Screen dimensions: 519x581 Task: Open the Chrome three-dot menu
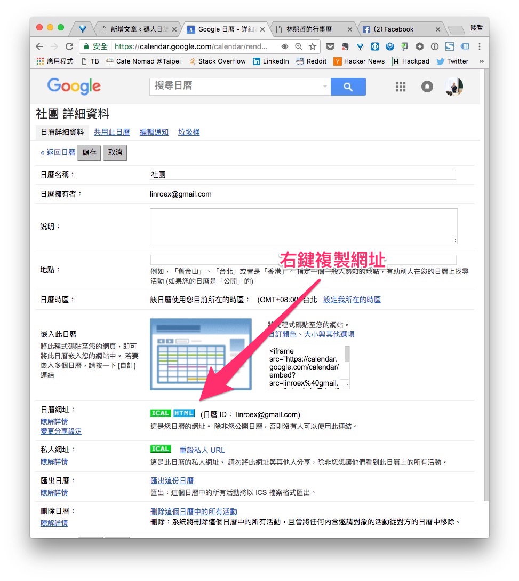pyautogui.click(x=480, y=46)
